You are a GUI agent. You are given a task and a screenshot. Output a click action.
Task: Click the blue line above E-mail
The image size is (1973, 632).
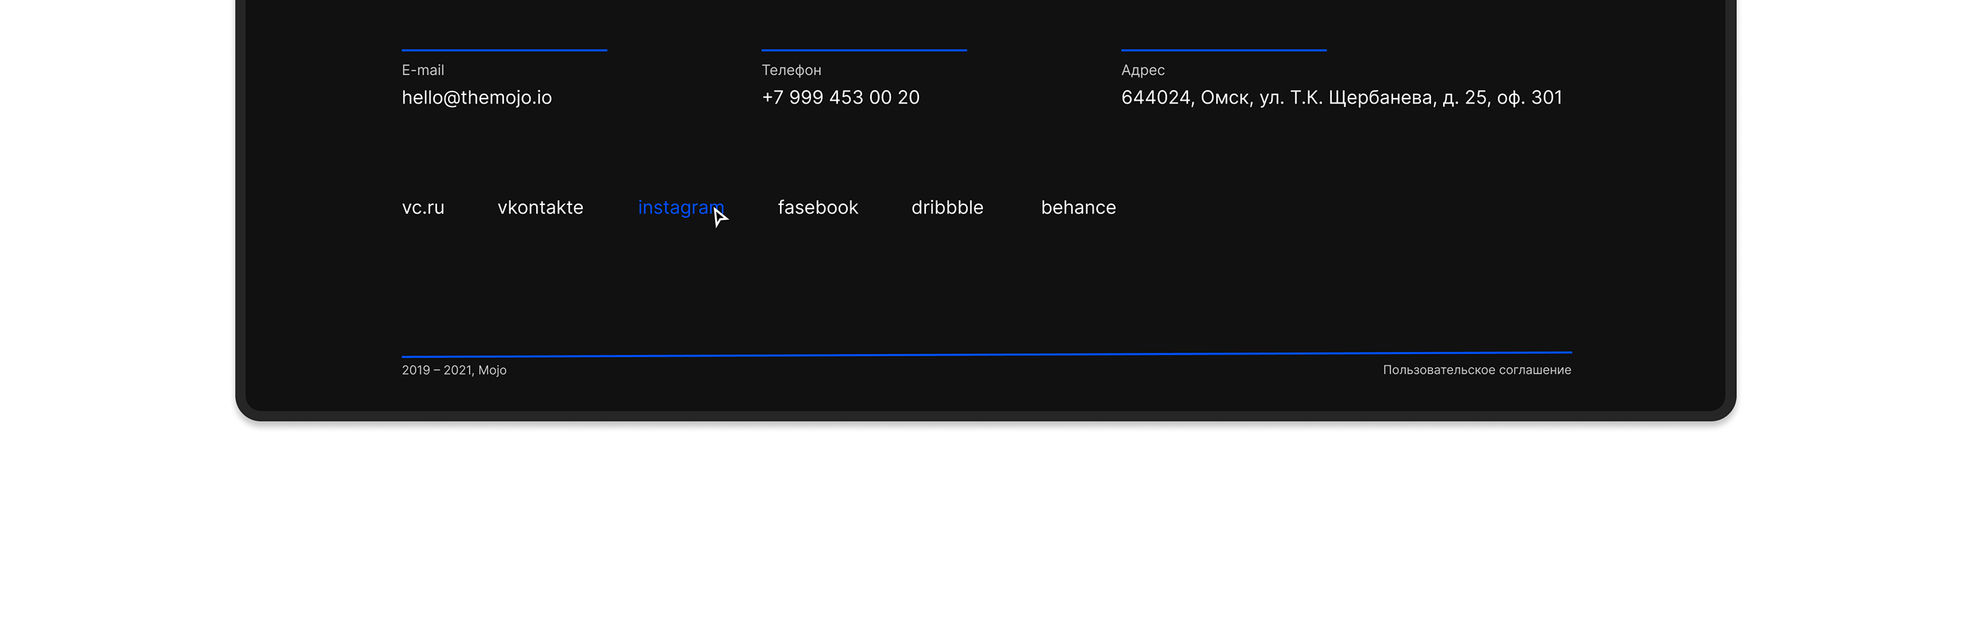coord(504,50)
